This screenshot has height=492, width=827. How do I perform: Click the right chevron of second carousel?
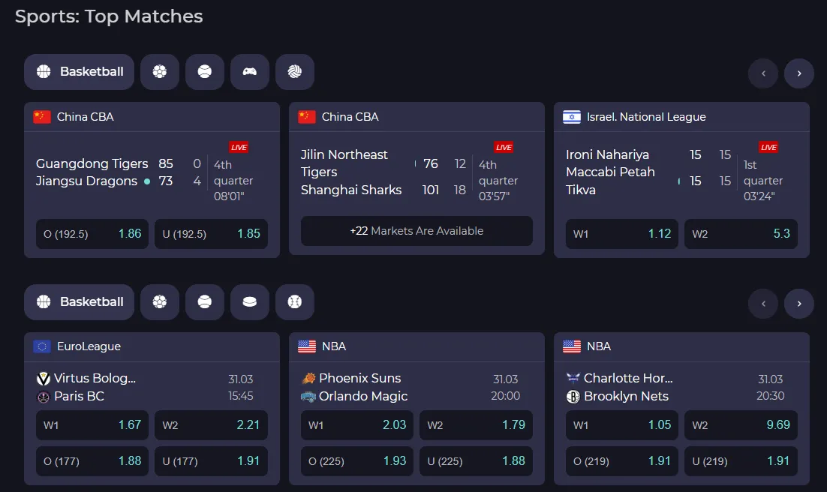[x=799, y=304]
